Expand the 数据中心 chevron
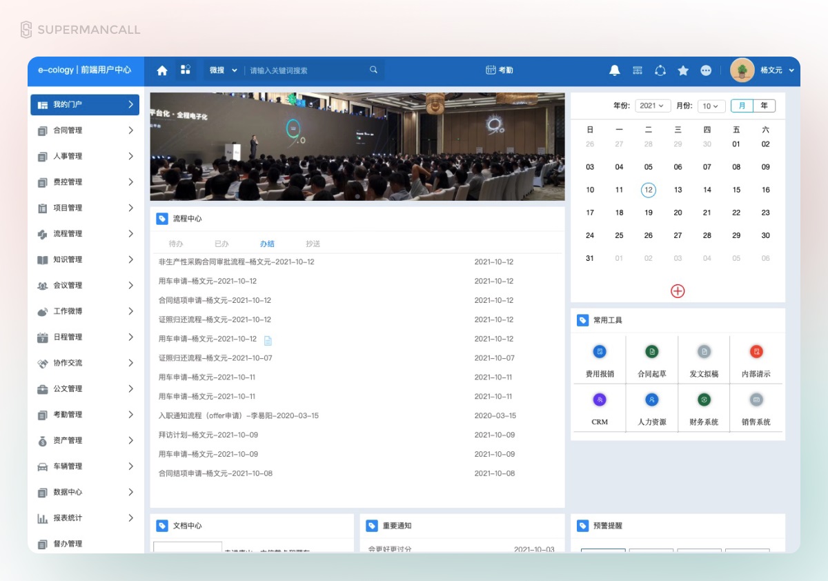The height and width of the screenshot is (581, 828). 130,492
